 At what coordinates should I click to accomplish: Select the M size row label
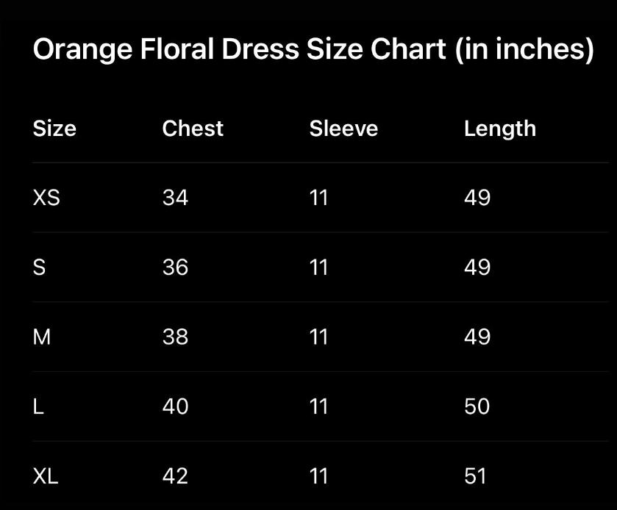(x=42, y=337)
